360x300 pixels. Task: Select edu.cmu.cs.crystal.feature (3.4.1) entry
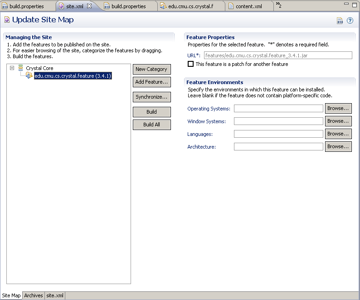tap(73, 76)
